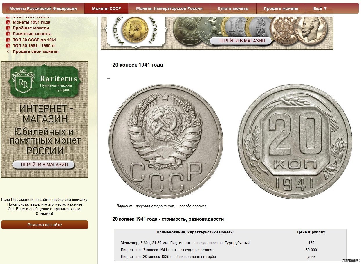Click the gold Nicholas II coin in banner
The width and height of the screenshot is (361, 264).
click(x=134, y=30)
